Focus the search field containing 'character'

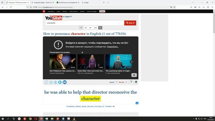coord(85,23)
